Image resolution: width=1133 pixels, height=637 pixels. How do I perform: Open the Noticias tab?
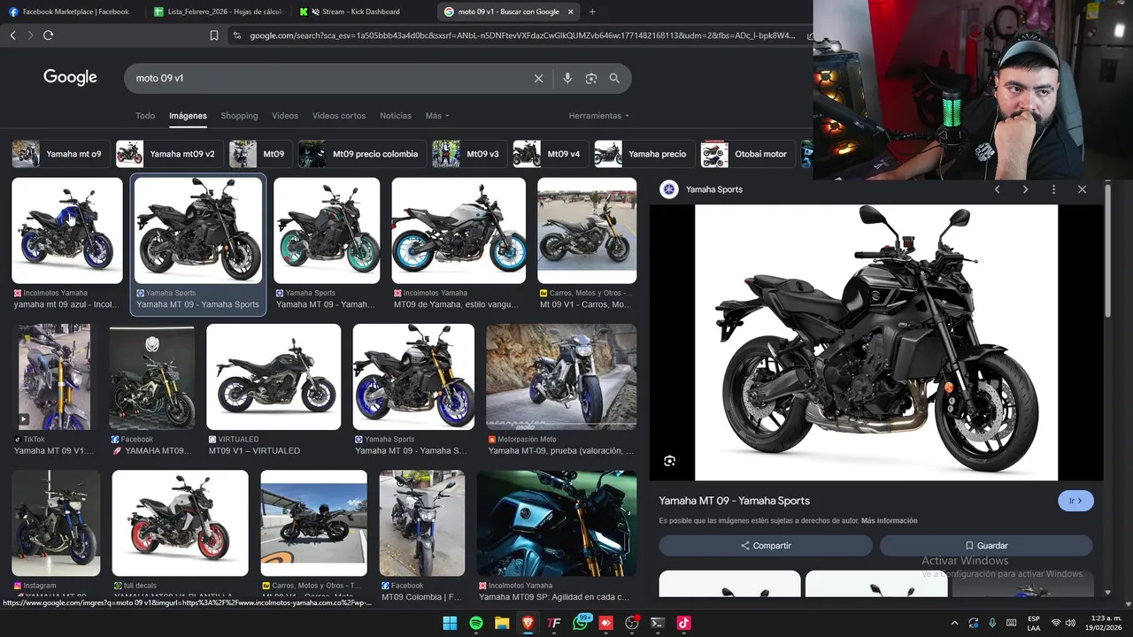click(396, 116)
